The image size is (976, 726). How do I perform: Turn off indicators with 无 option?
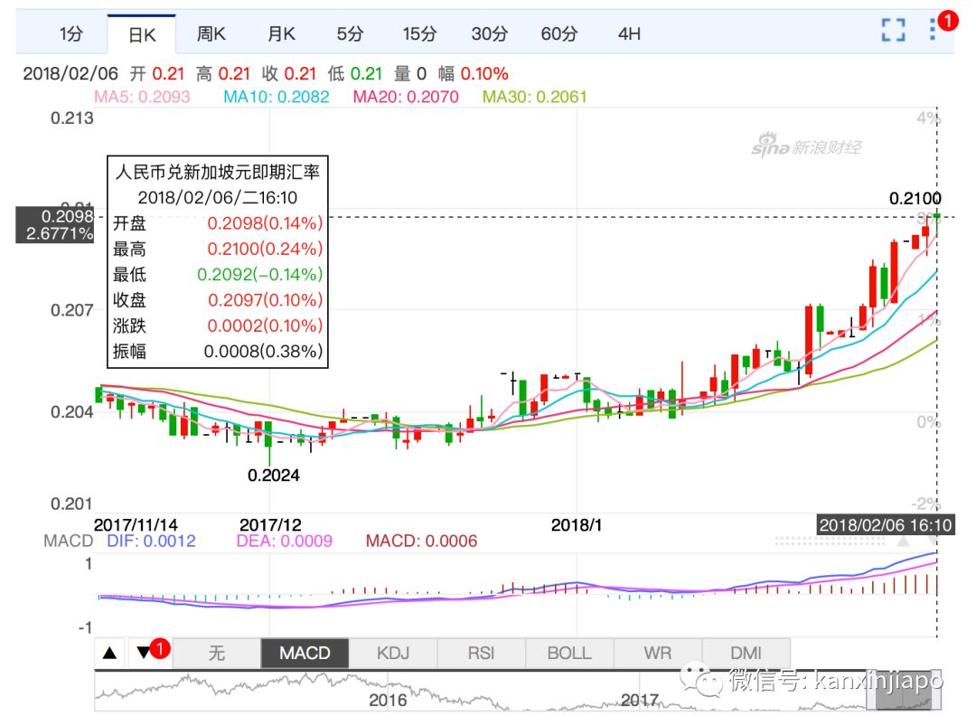tap(216, 653)
